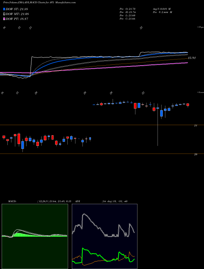Viewport: 204px width, 269px height.
Task: Click the magenta DOW PT legend swatch
Action: [4, 19]
